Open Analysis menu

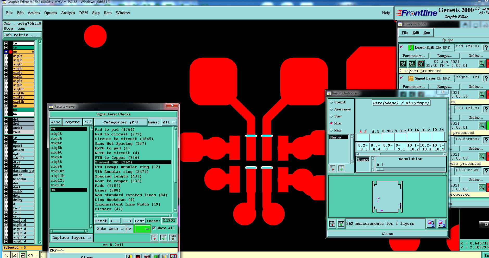pyautogui.click(x=68, y=13)
